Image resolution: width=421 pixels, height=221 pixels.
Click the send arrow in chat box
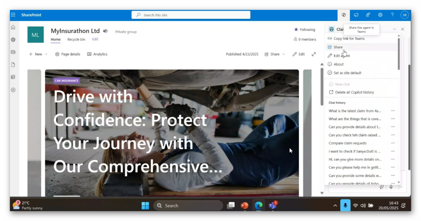coord(400,187)
